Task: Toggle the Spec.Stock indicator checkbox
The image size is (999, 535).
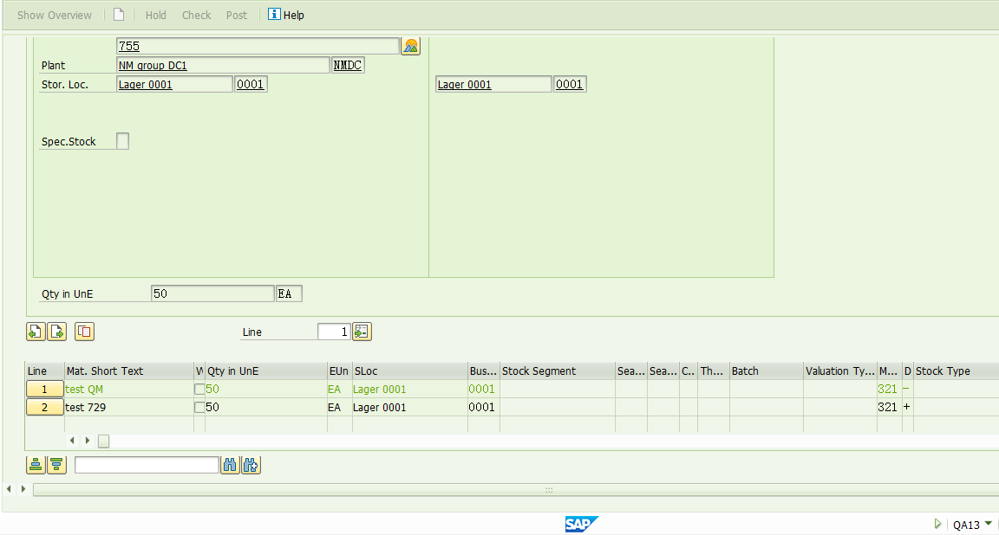Action: (x=122, y=140)
